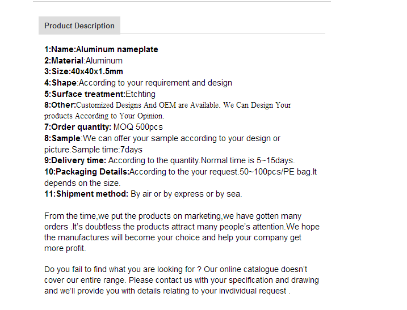Click the Order quantity label

click(78, 127)
